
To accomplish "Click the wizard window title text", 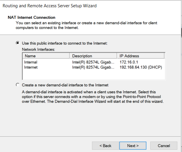I will (50, 6).
